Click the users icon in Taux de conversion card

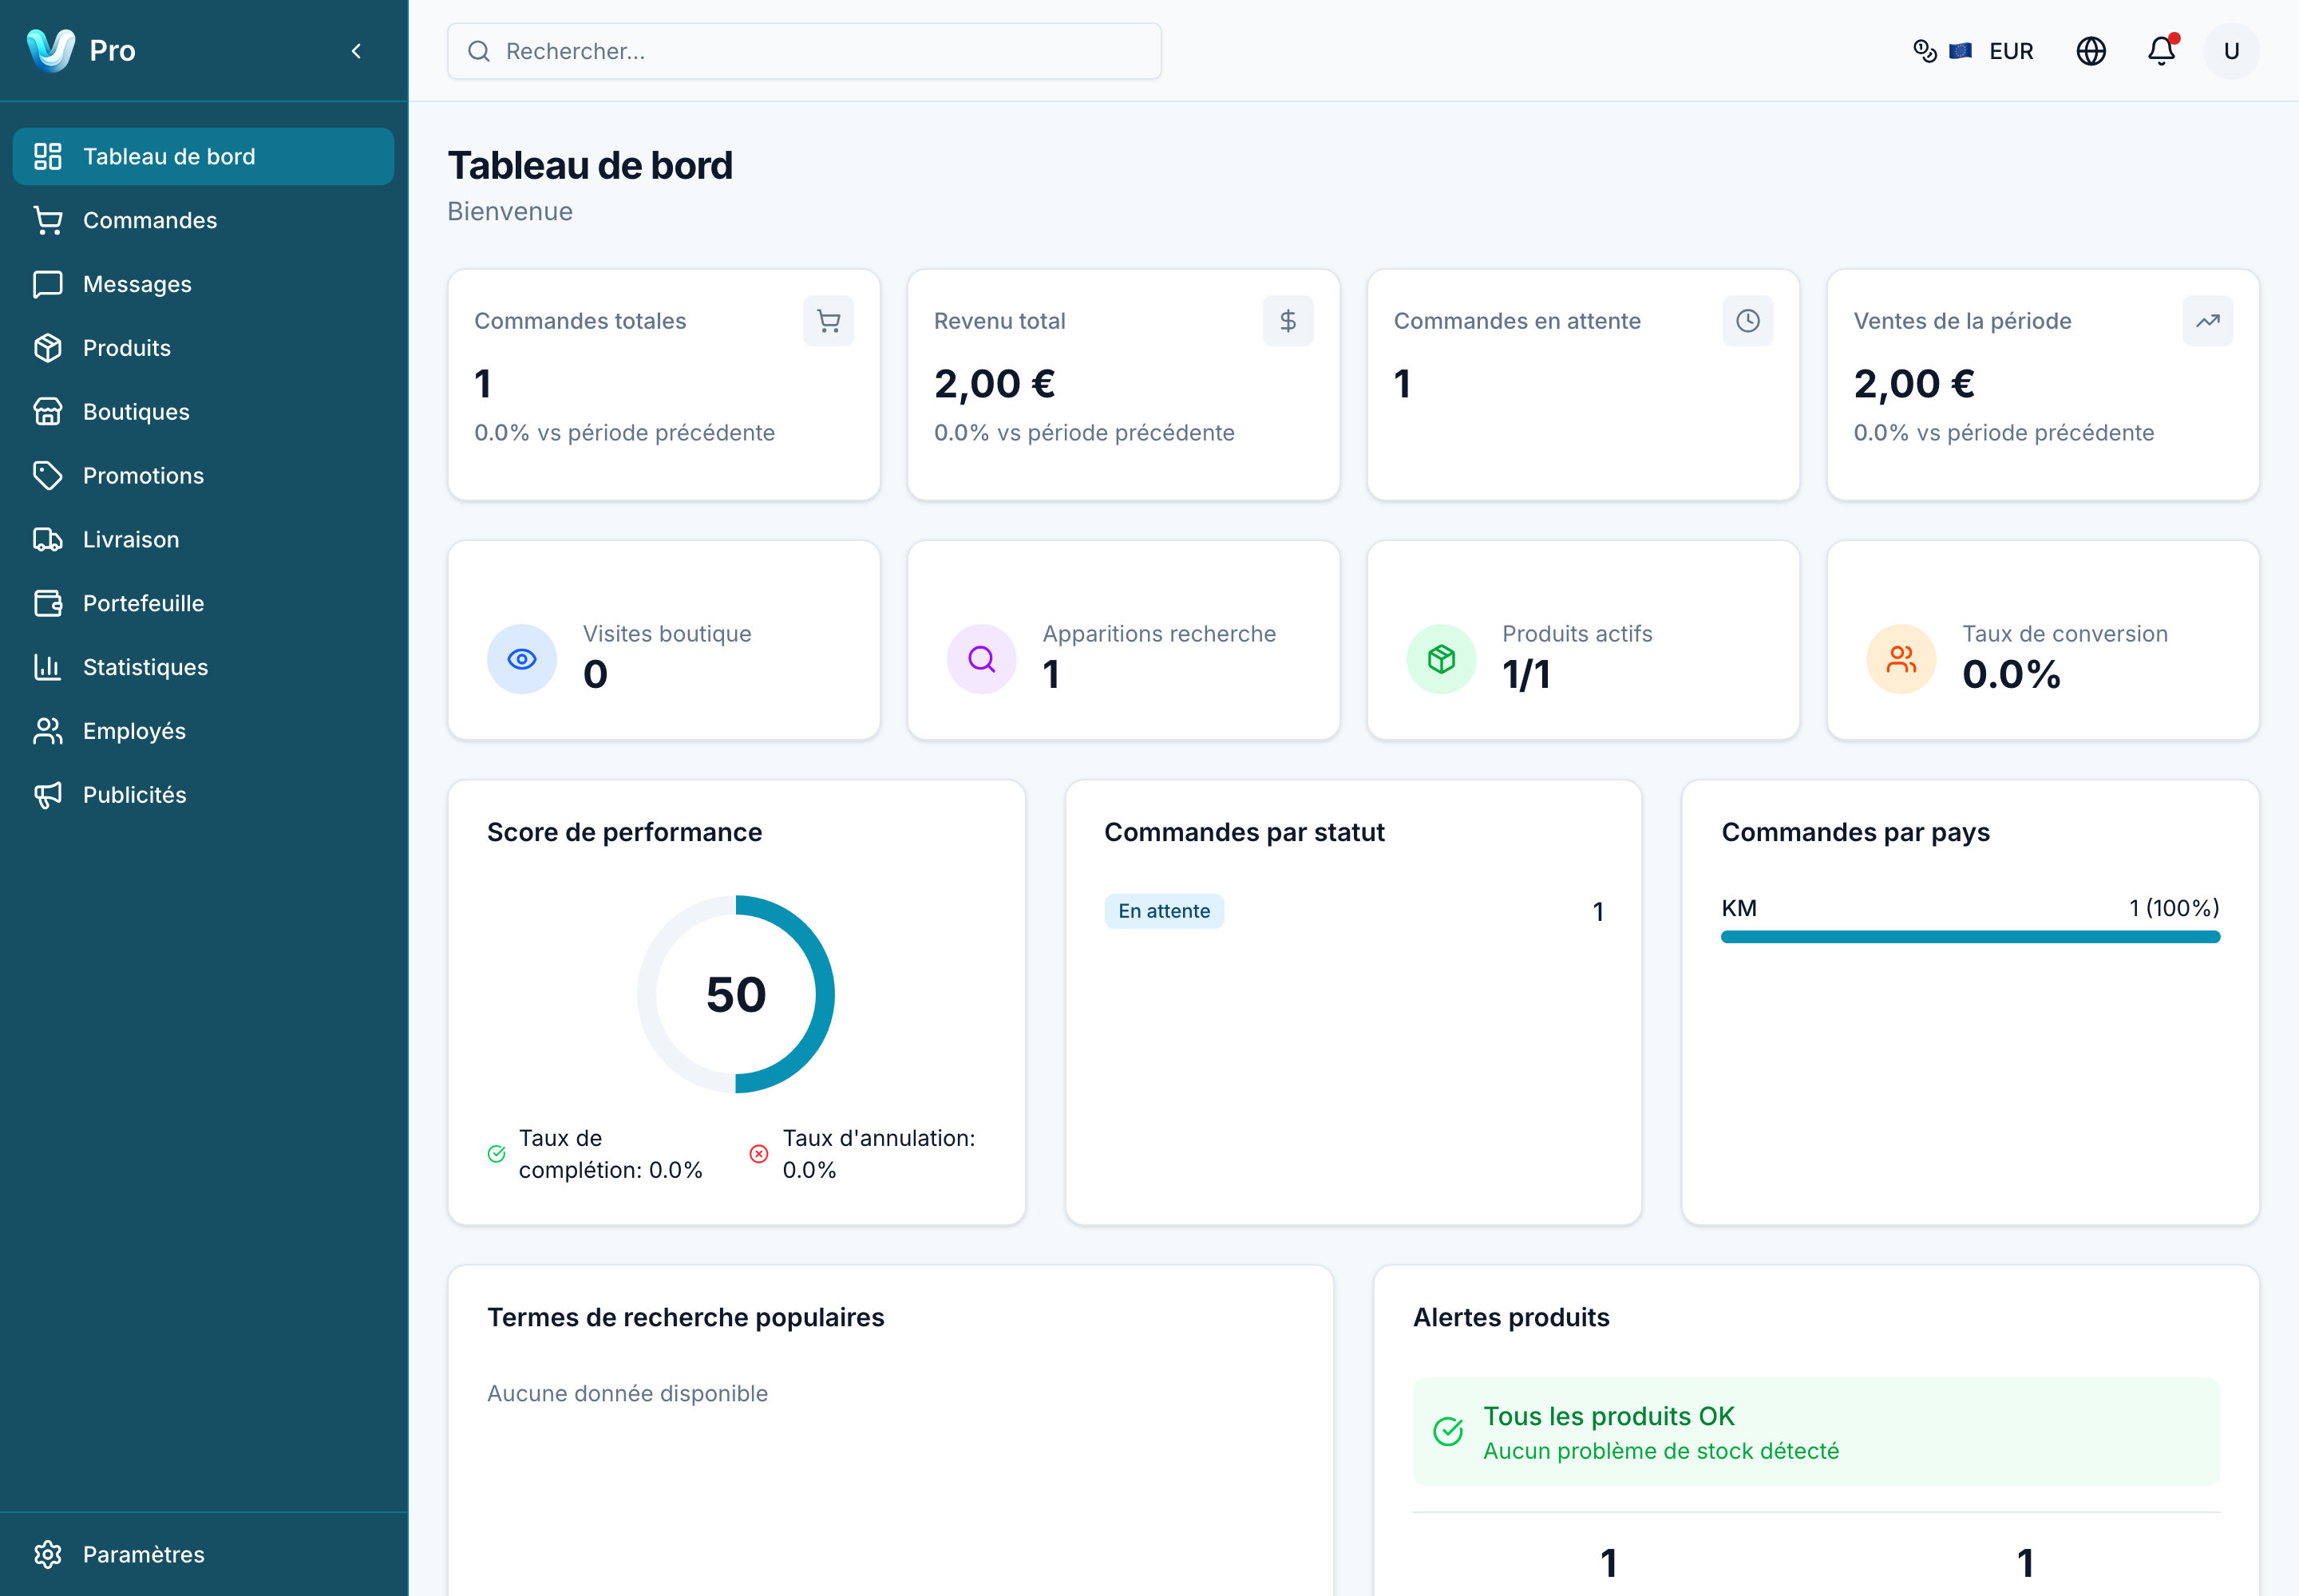(1901, 659)
